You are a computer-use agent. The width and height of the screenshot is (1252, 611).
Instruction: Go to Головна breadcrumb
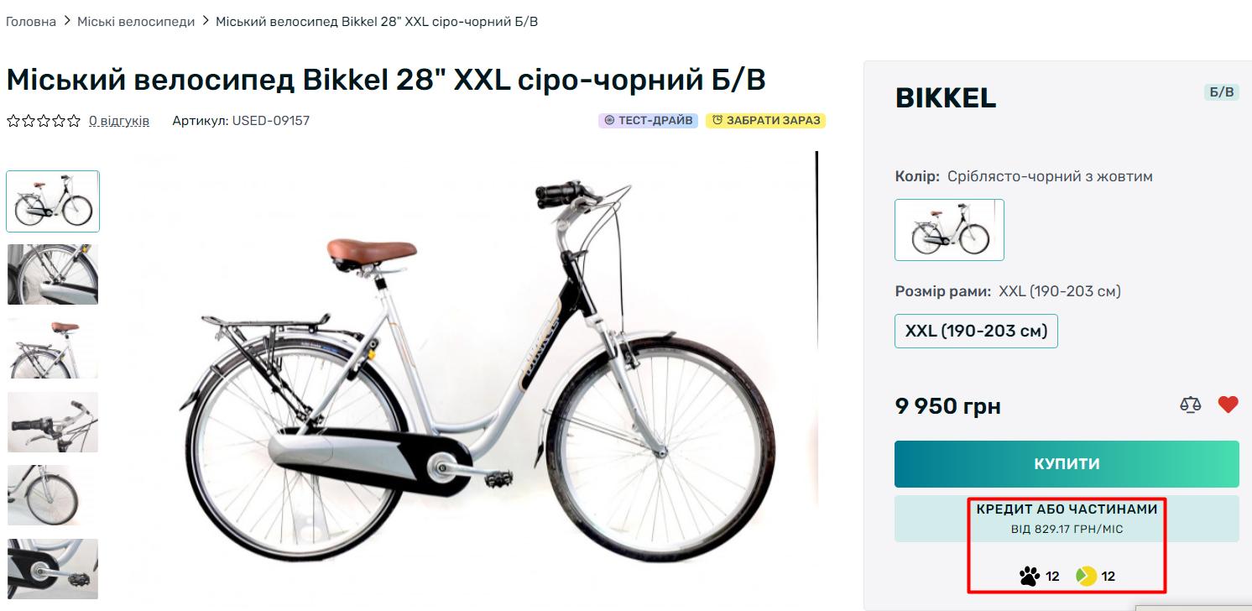[x=31, y=21]
